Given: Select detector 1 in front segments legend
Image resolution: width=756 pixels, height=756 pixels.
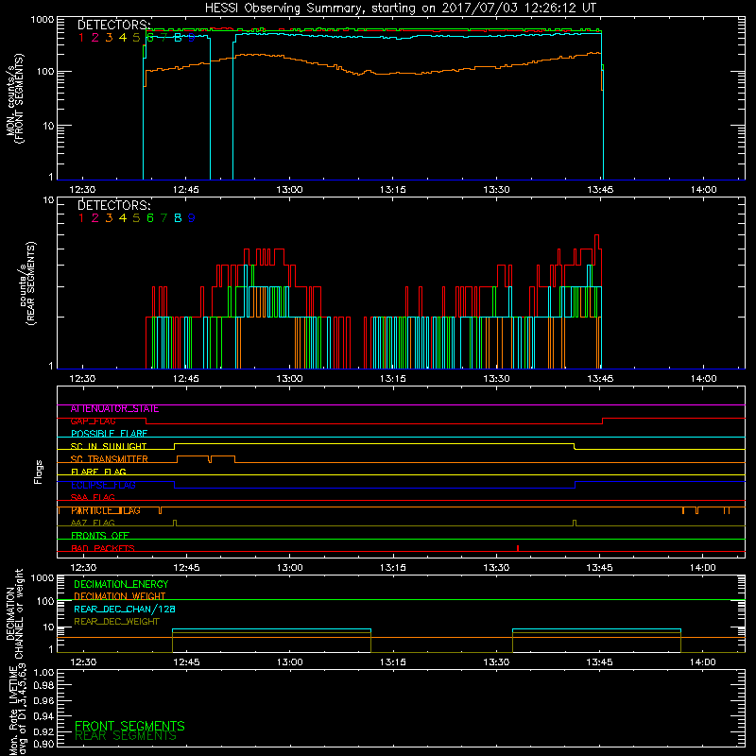Looking at the screenshot, I should [x=81, y=38].
